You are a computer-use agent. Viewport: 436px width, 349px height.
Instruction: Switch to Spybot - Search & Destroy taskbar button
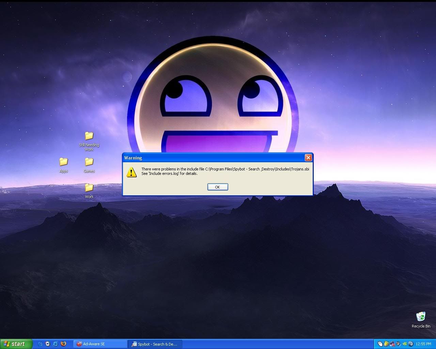(x=155, y=344)
